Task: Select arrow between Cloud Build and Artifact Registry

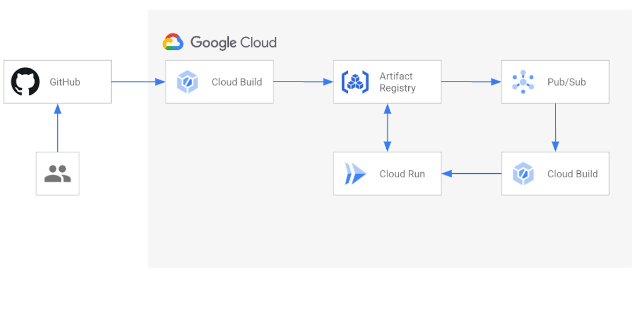Action: 303,82
